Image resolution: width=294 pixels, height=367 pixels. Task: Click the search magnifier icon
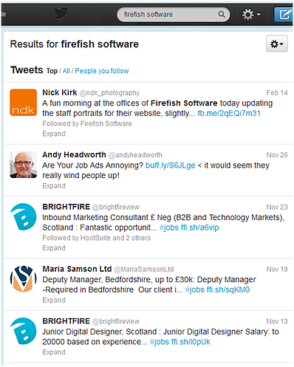pos(222,14)
